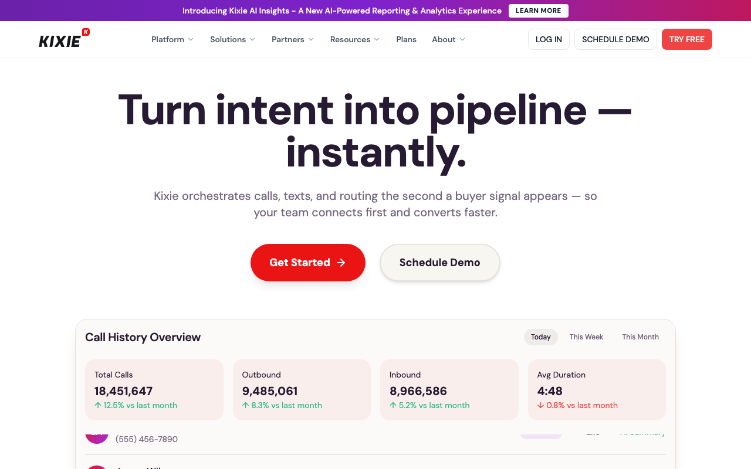Click the green up arrow in the Outbound card
The height and width of the screenshot is (469, 751).
coord(246,405)
